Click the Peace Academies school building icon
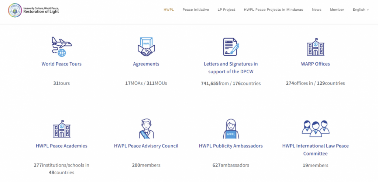 61,129
